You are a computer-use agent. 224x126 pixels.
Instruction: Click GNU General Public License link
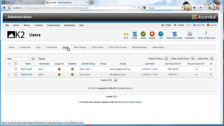click(129, 102)
